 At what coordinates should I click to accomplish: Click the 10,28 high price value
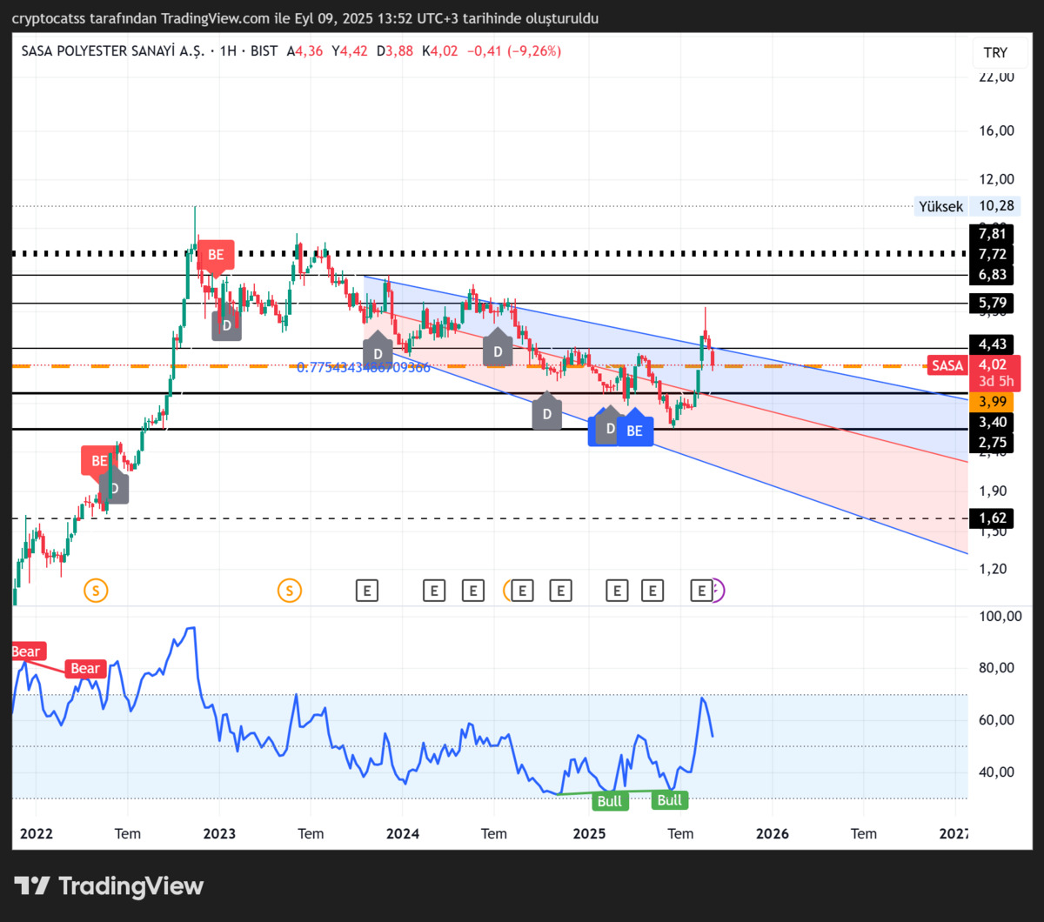coord(995,206)
